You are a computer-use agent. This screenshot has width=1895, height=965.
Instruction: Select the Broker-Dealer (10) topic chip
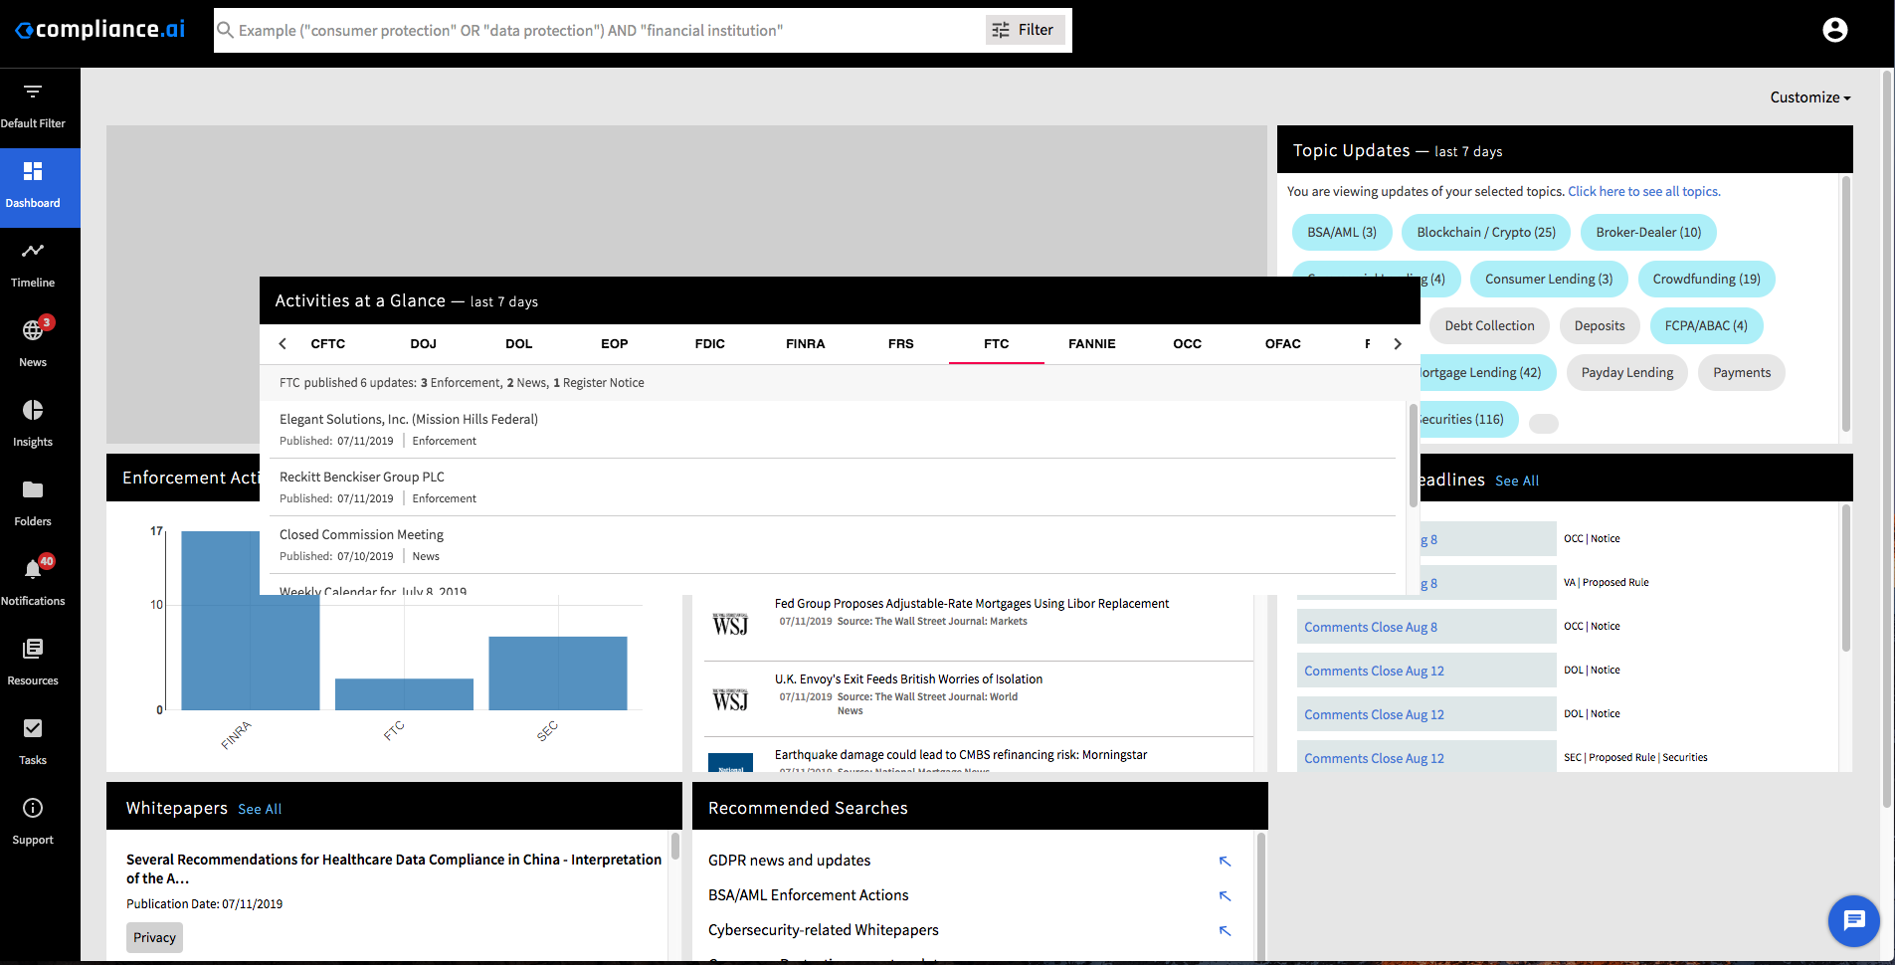pos(1648,232)
